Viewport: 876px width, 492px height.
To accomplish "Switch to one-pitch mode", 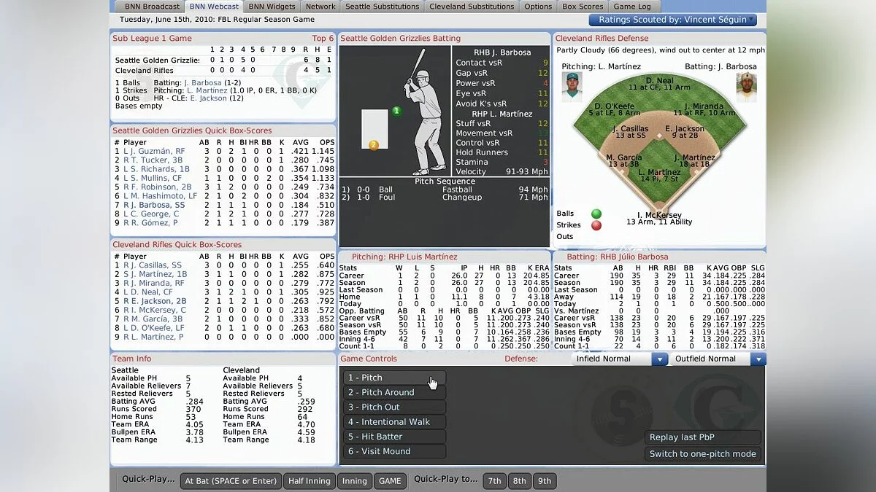I will tap(703, 453).
